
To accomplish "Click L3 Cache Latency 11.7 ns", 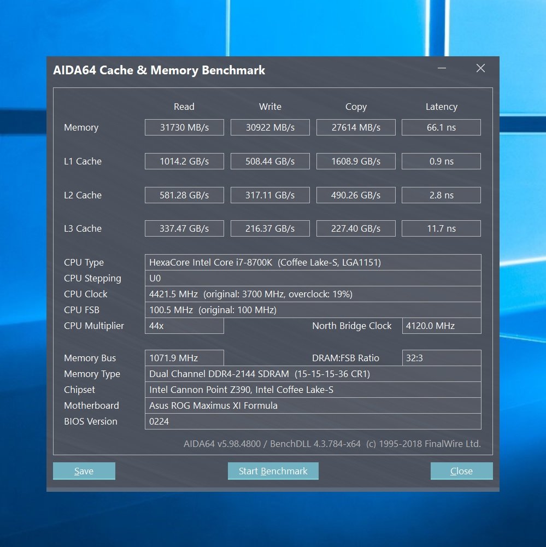I will [x=441, y=228].
